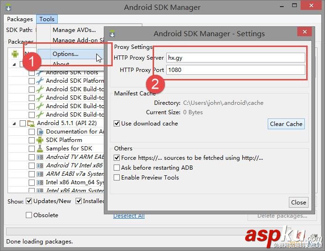Click the icon beside Intel x86 Atom_64
The height and width of the screenshot is (251, 325).
(40, 182)
